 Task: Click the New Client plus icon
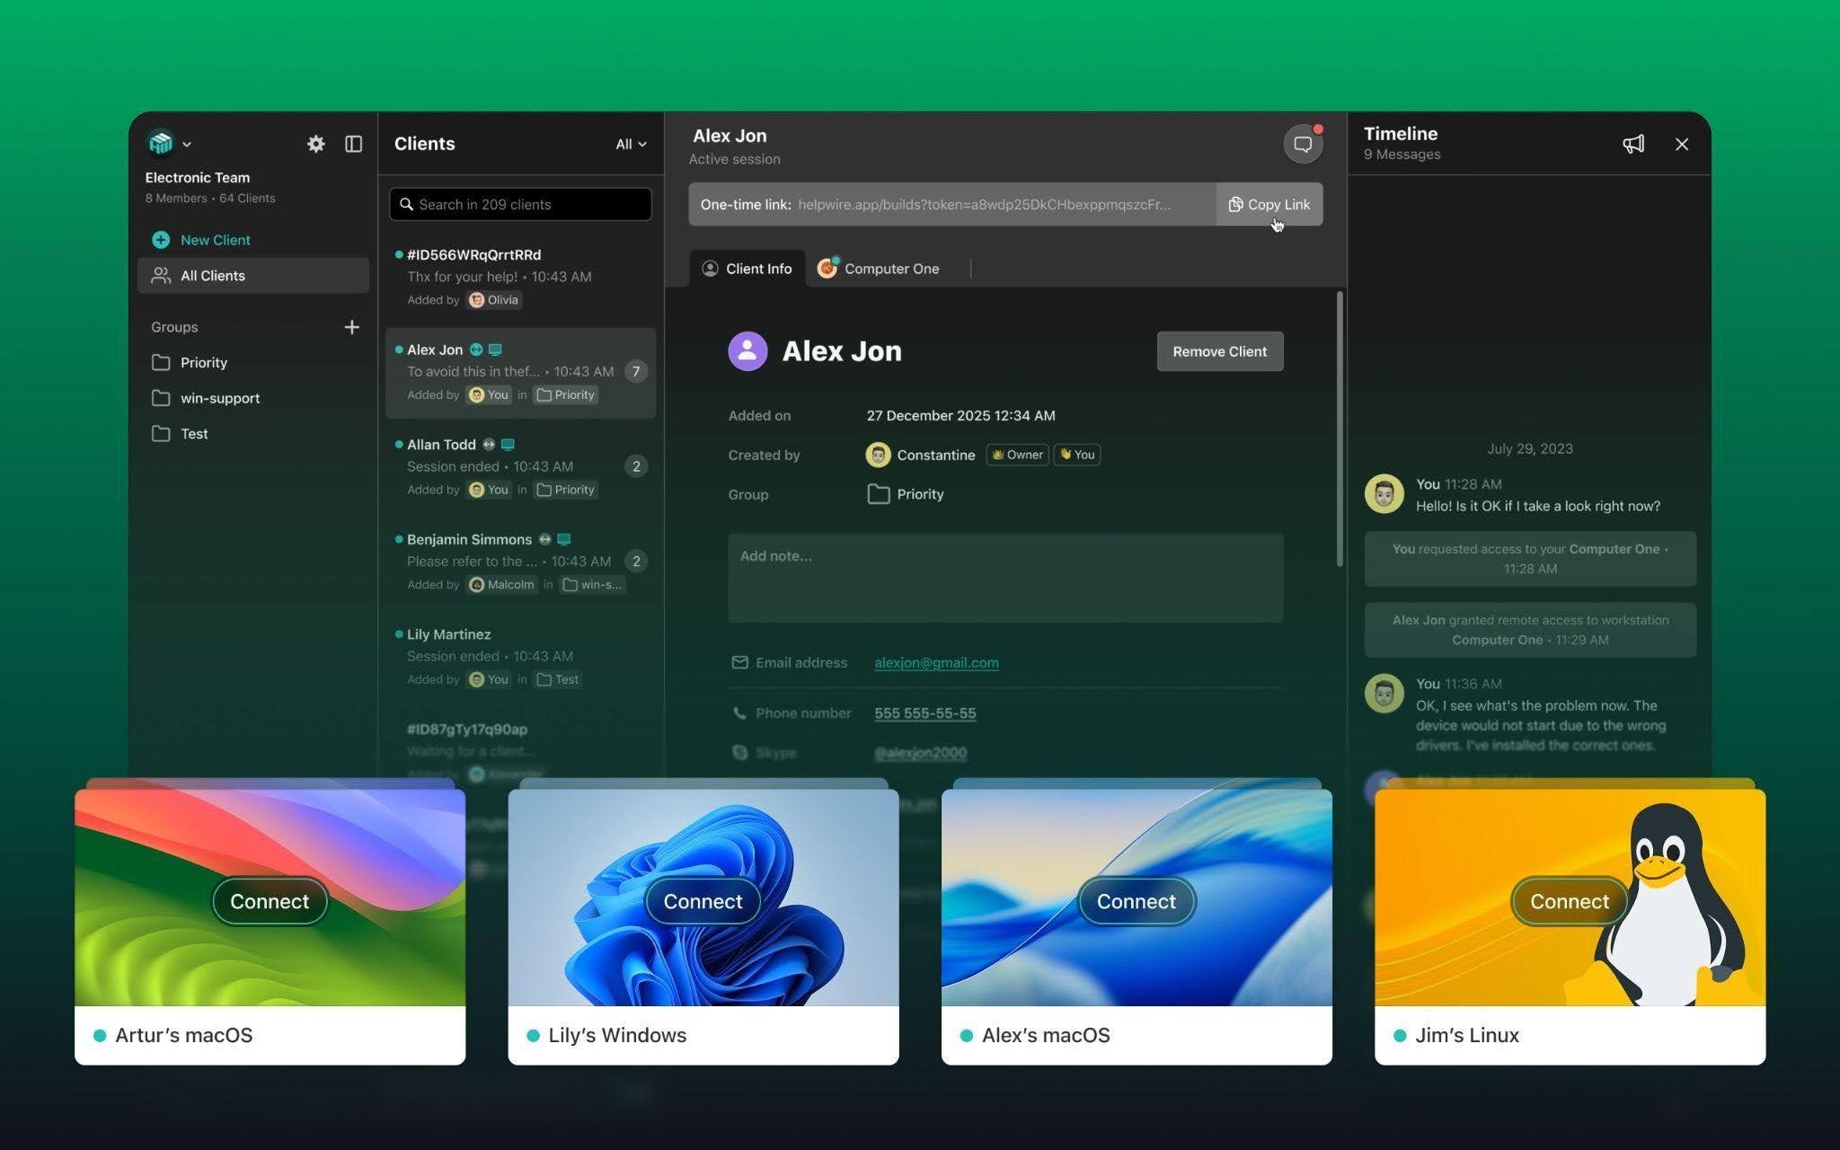(x=161, y=240)
